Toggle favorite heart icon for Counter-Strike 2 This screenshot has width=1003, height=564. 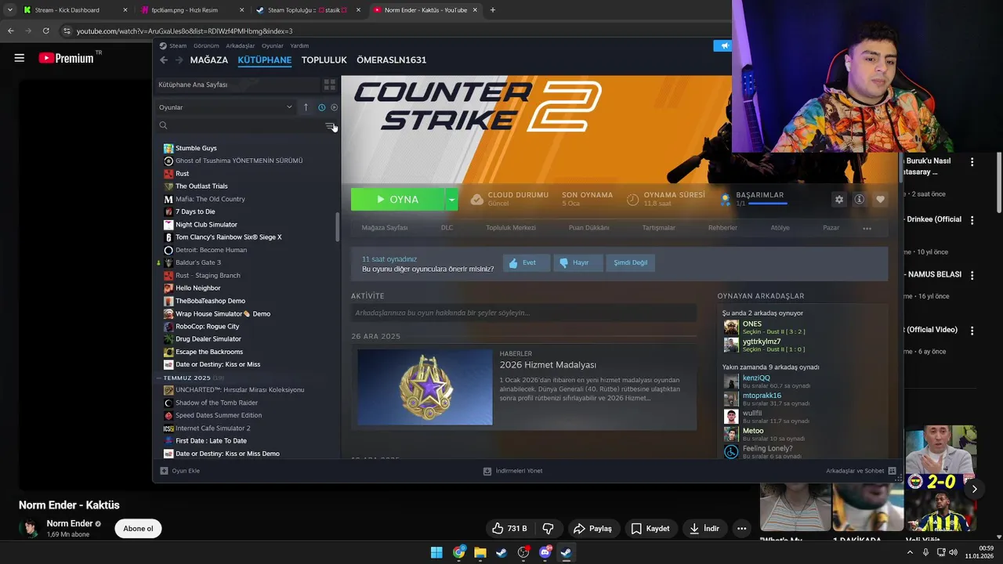click(x=880, y=200)
